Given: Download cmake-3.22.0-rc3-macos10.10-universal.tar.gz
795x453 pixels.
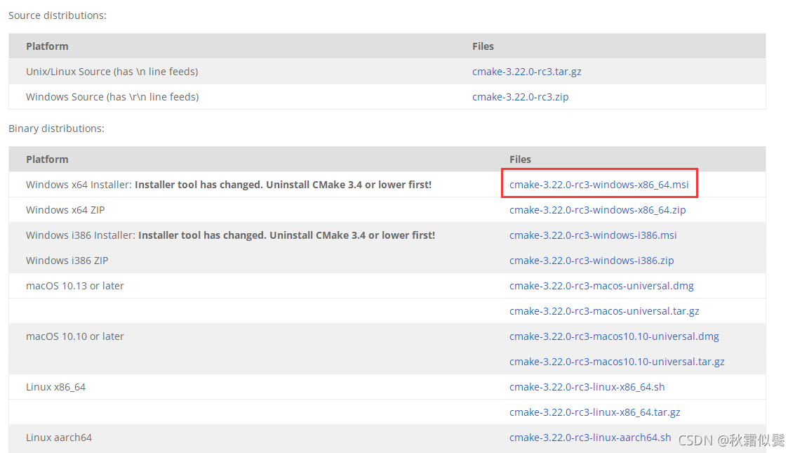Looking at the screenshot, I should point(617,362).
